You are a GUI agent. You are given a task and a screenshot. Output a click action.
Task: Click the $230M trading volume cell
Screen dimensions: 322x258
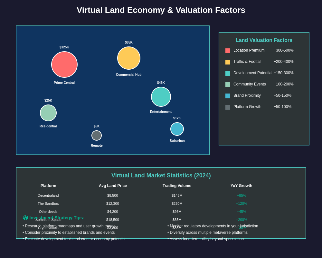[x=177, y=204]
